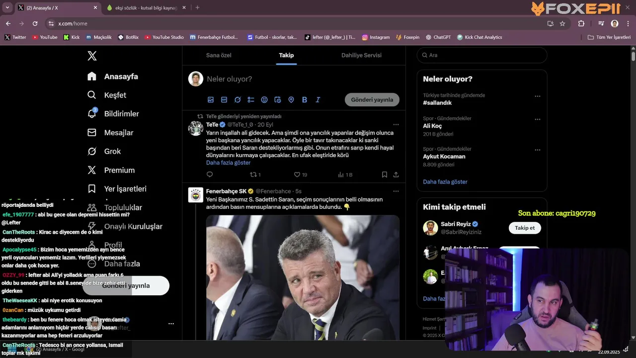
Task: Share the TeTe post
Action: (396, 175)
